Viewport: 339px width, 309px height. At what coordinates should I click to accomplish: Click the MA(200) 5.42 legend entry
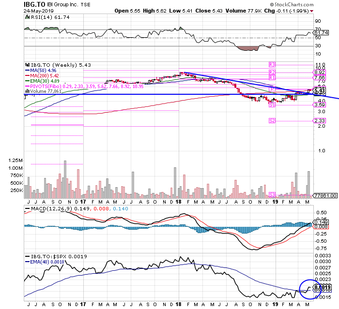click(x=42, y=76)
